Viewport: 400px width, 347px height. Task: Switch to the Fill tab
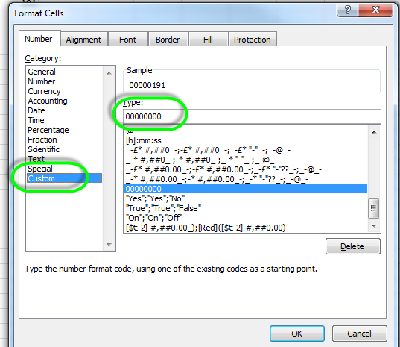tap(208, 40)
